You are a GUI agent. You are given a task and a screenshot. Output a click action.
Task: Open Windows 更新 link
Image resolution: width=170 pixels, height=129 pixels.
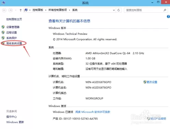[x=15, y=122]
